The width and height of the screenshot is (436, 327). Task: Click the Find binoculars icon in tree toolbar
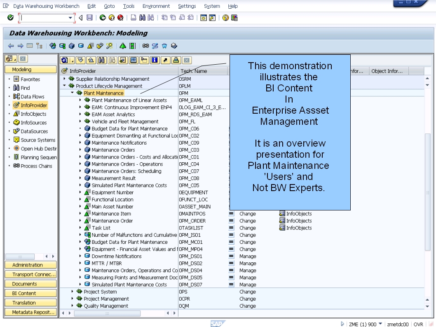tap(101, 60)
